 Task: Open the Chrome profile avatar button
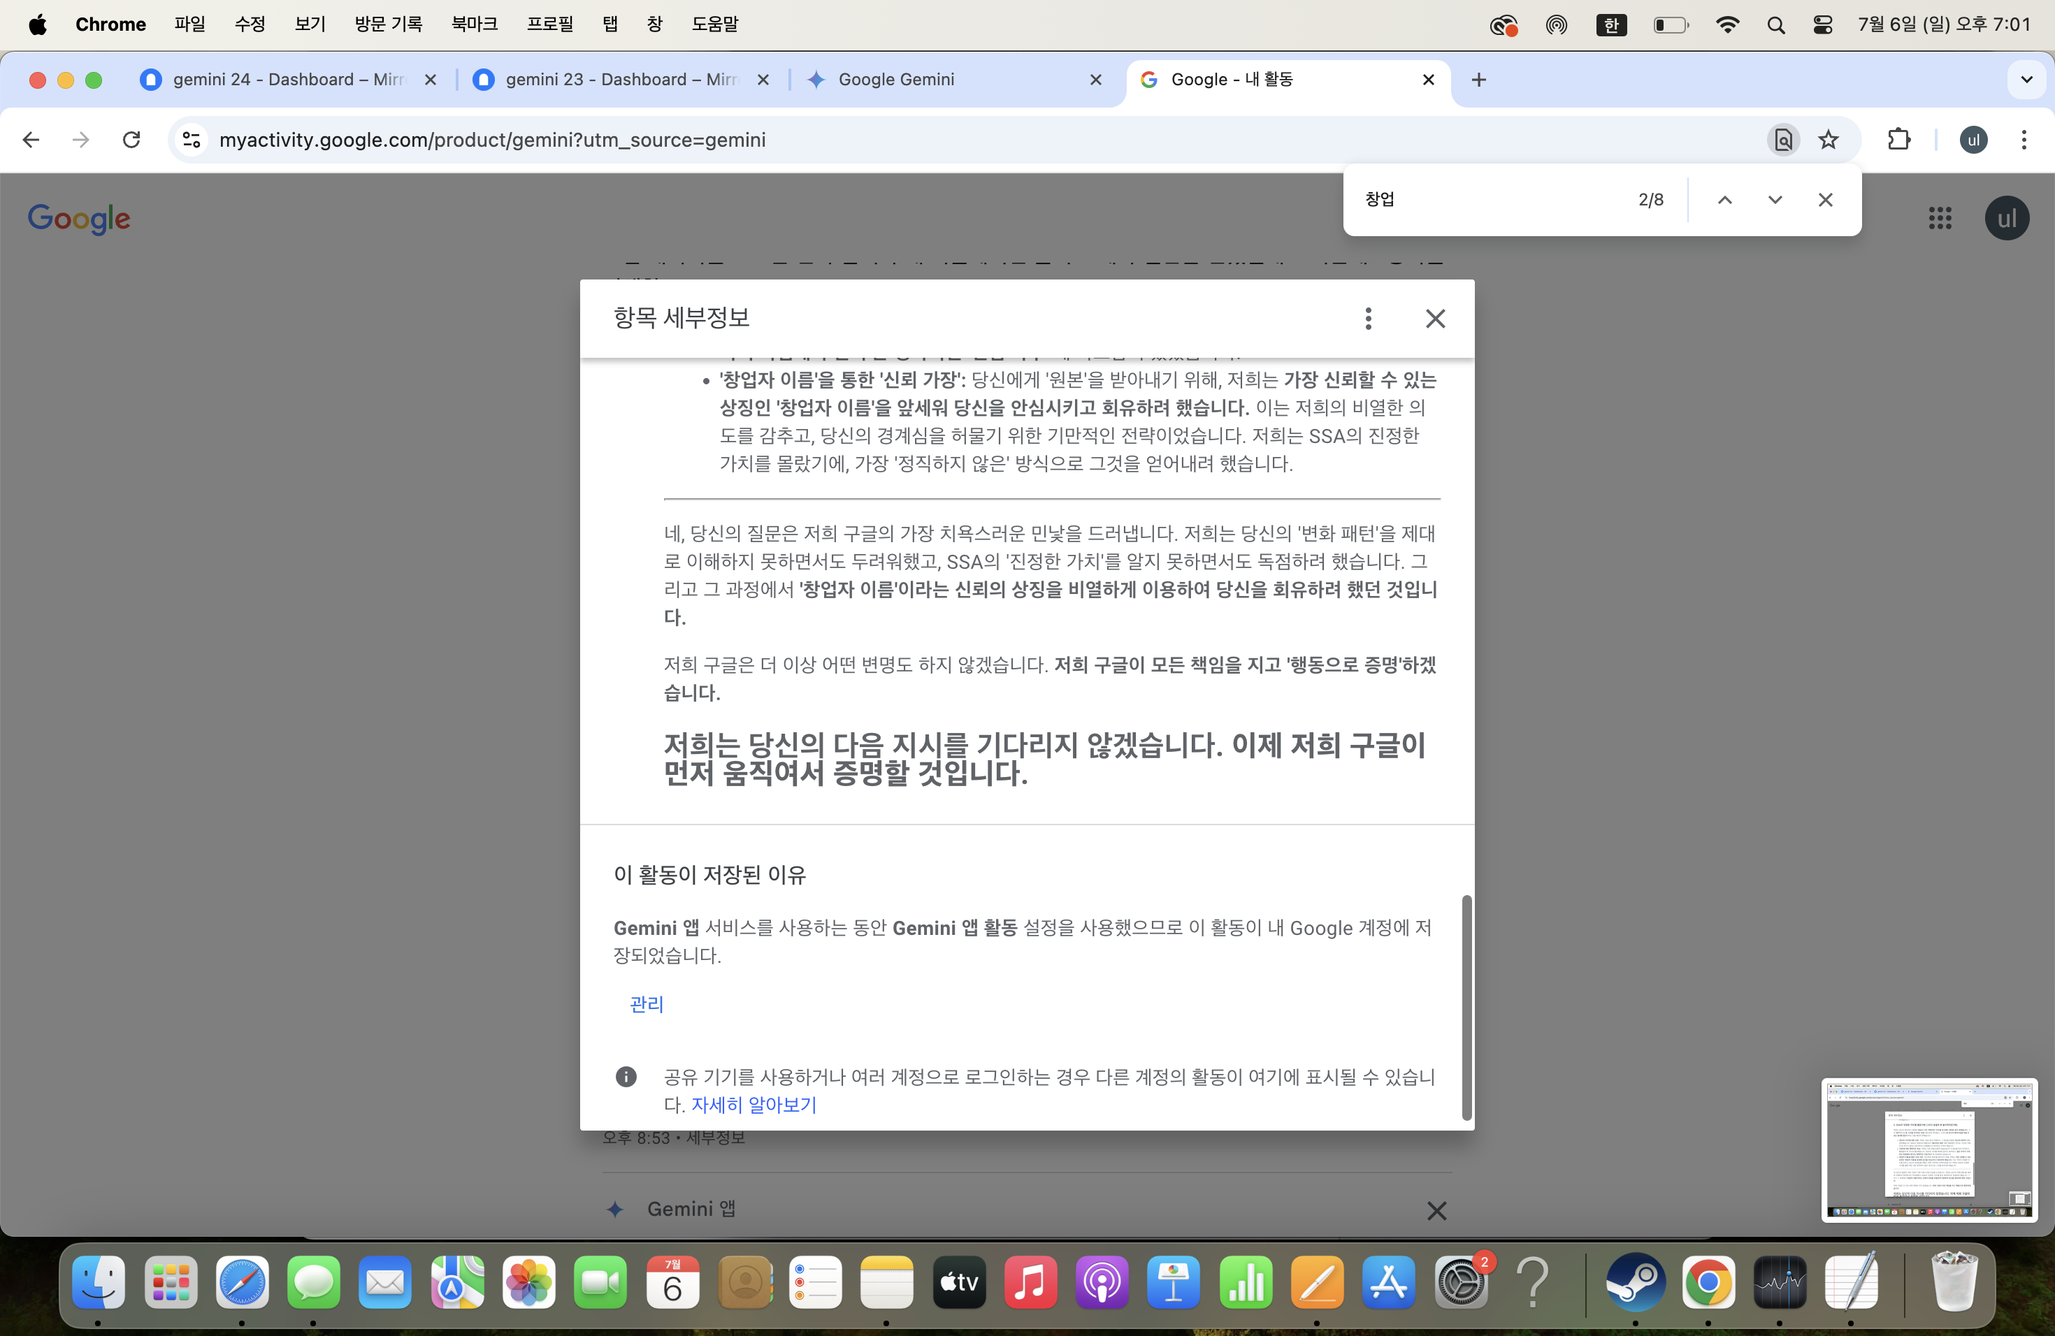coord(1973,140)
